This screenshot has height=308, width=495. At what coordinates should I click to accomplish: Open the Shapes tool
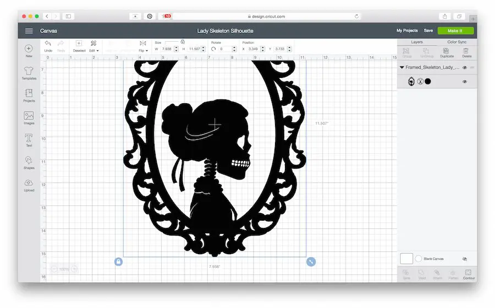[29, 163]
